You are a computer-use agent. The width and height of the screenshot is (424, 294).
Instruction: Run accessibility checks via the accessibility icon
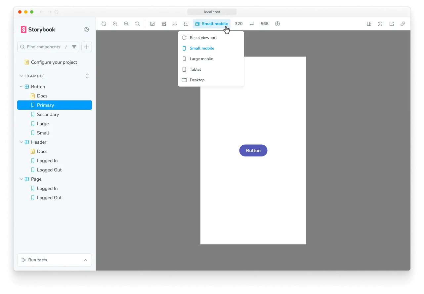(277, 23)
